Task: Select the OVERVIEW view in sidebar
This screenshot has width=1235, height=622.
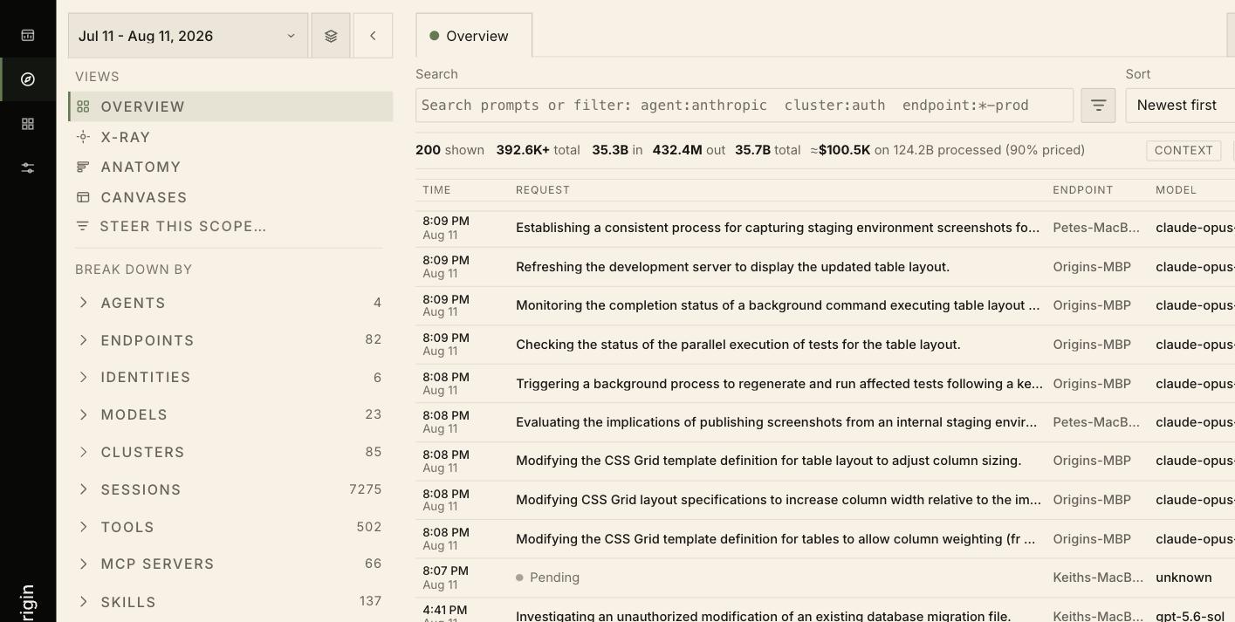Action: (x=230, y=106)
